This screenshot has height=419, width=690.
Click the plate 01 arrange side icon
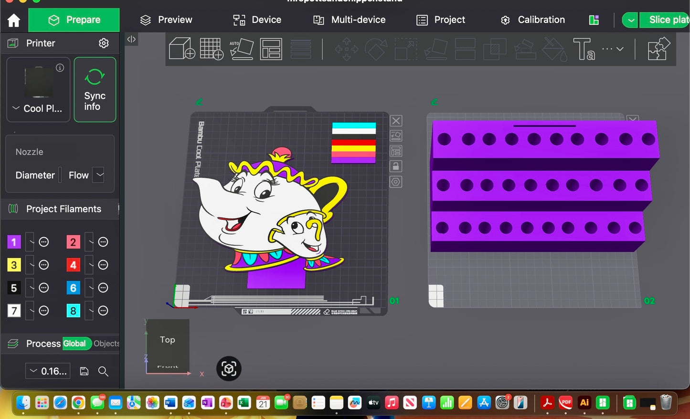click(396, 151)
